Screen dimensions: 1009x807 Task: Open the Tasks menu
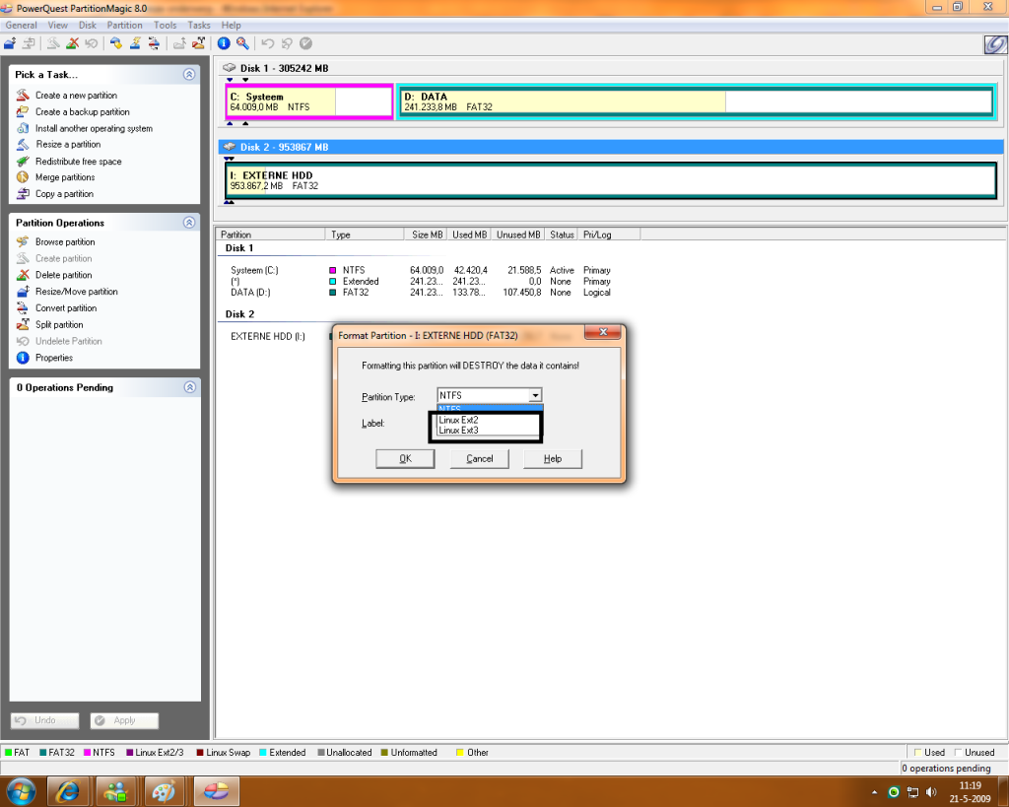pyautogui.click(x=199, y=25)
